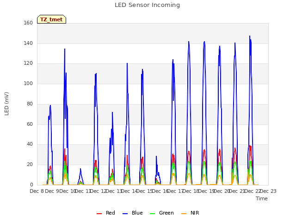Click the y-axis value 80
Screen dimensions: 296x222
coord(30,104)
